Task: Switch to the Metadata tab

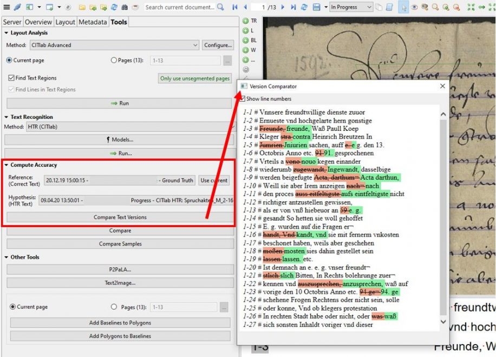Action: tap(93, 22)
